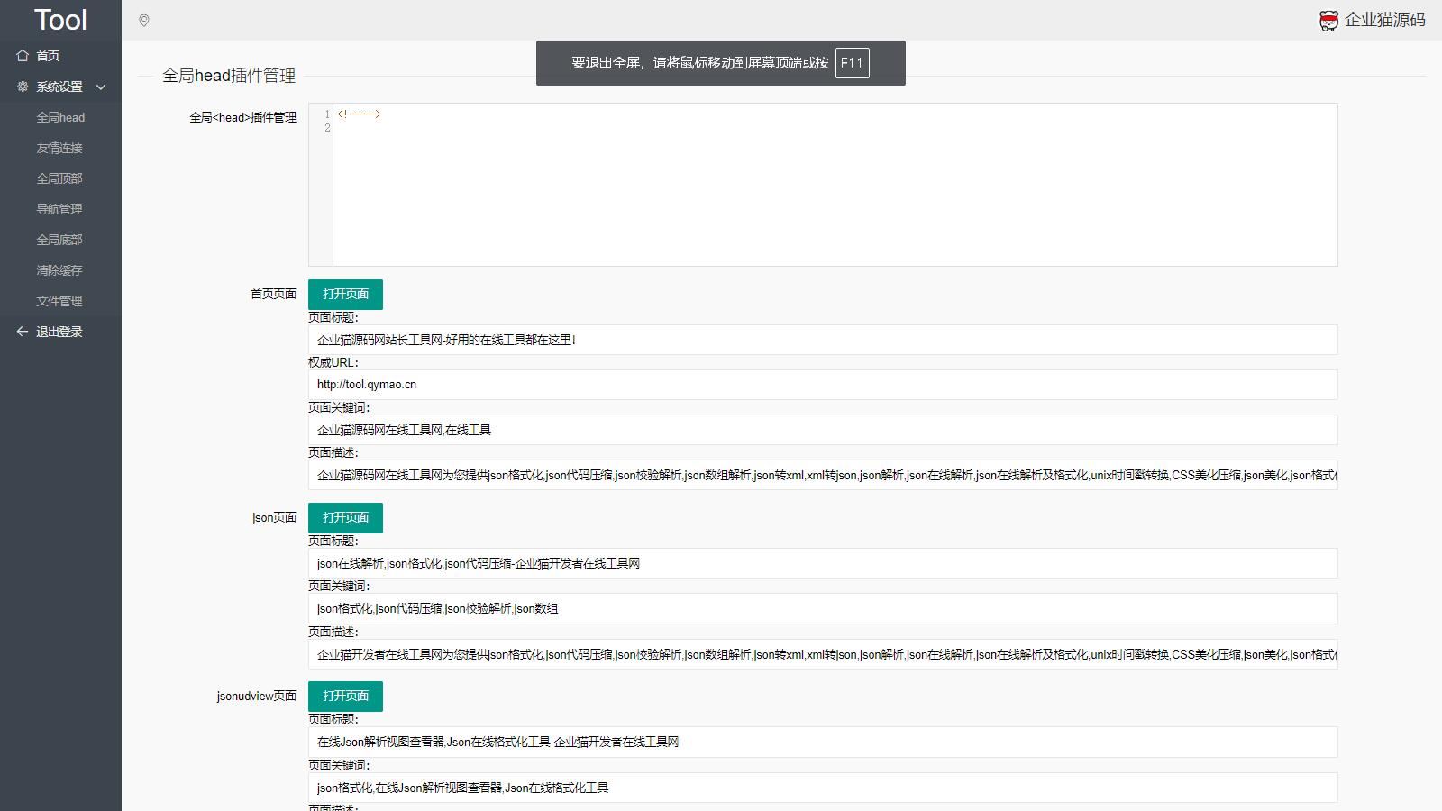1442x811 pixels.
Task: Open 文件管理 in sidebar
Action: click(x=59, y=301)
